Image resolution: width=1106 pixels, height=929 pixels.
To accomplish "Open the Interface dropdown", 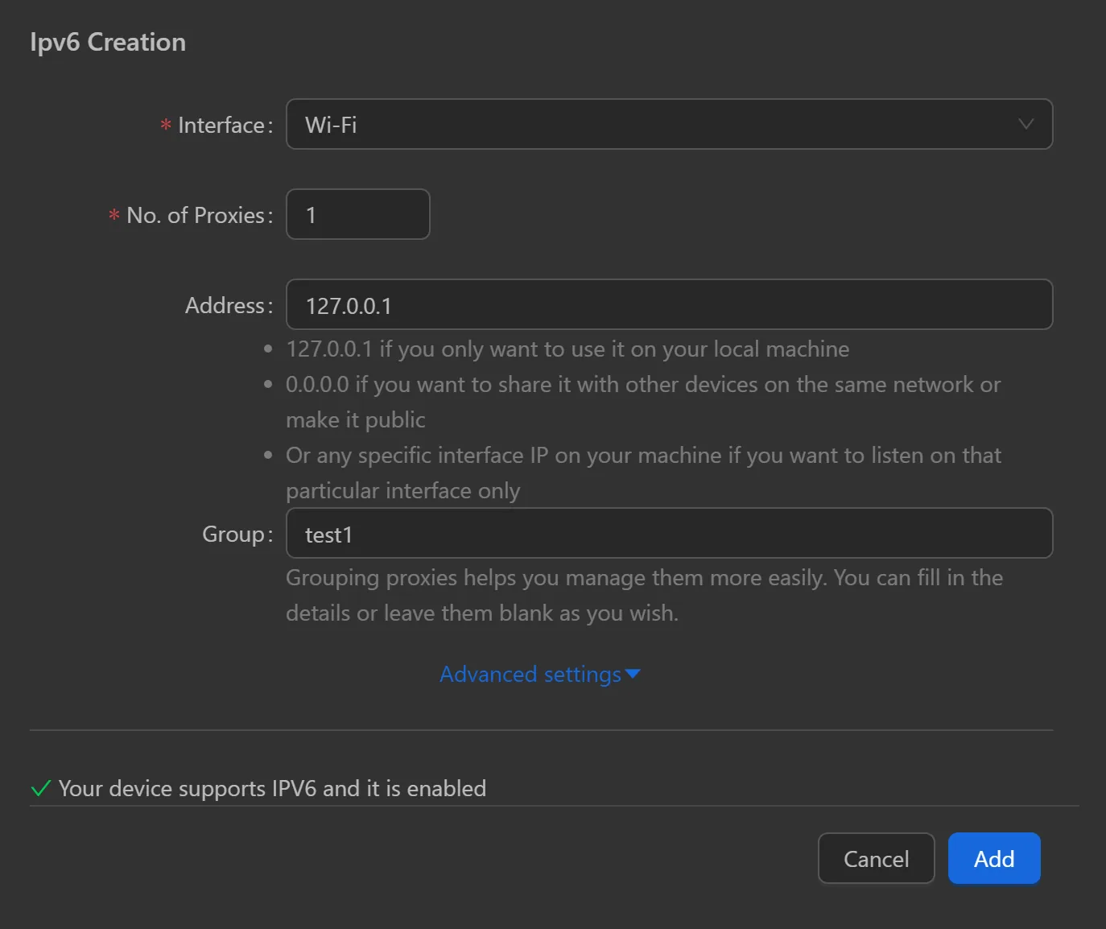I will 668,124.
